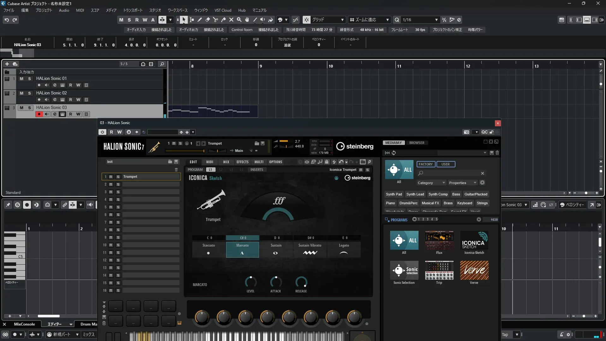Select the Eraser tool in toolbar
606x341 pixels.
coord(207,20)
